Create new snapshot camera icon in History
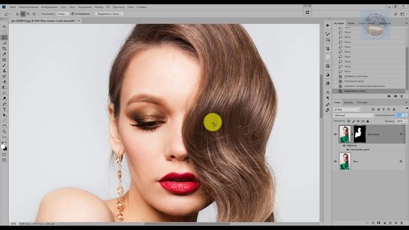The image size is (409, 230). [396, 96]
